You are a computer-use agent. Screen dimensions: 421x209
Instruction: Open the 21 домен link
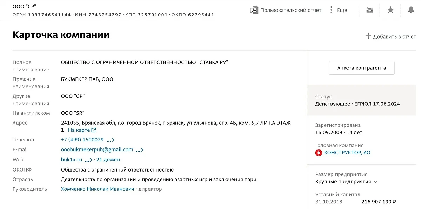pyautogui.click(x=108, y=159)
